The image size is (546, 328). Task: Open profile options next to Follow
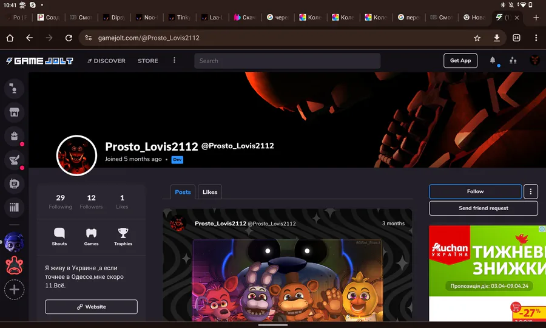(x=531, y=191)
